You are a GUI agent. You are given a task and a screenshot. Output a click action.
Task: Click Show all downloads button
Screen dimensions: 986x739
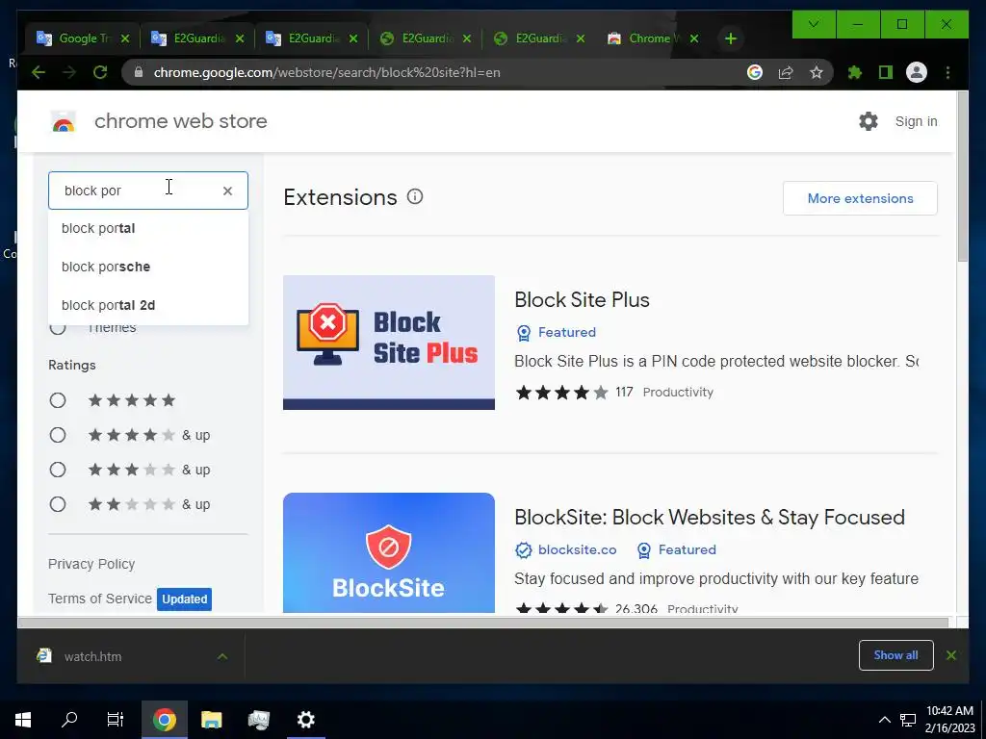pos(895,655)
